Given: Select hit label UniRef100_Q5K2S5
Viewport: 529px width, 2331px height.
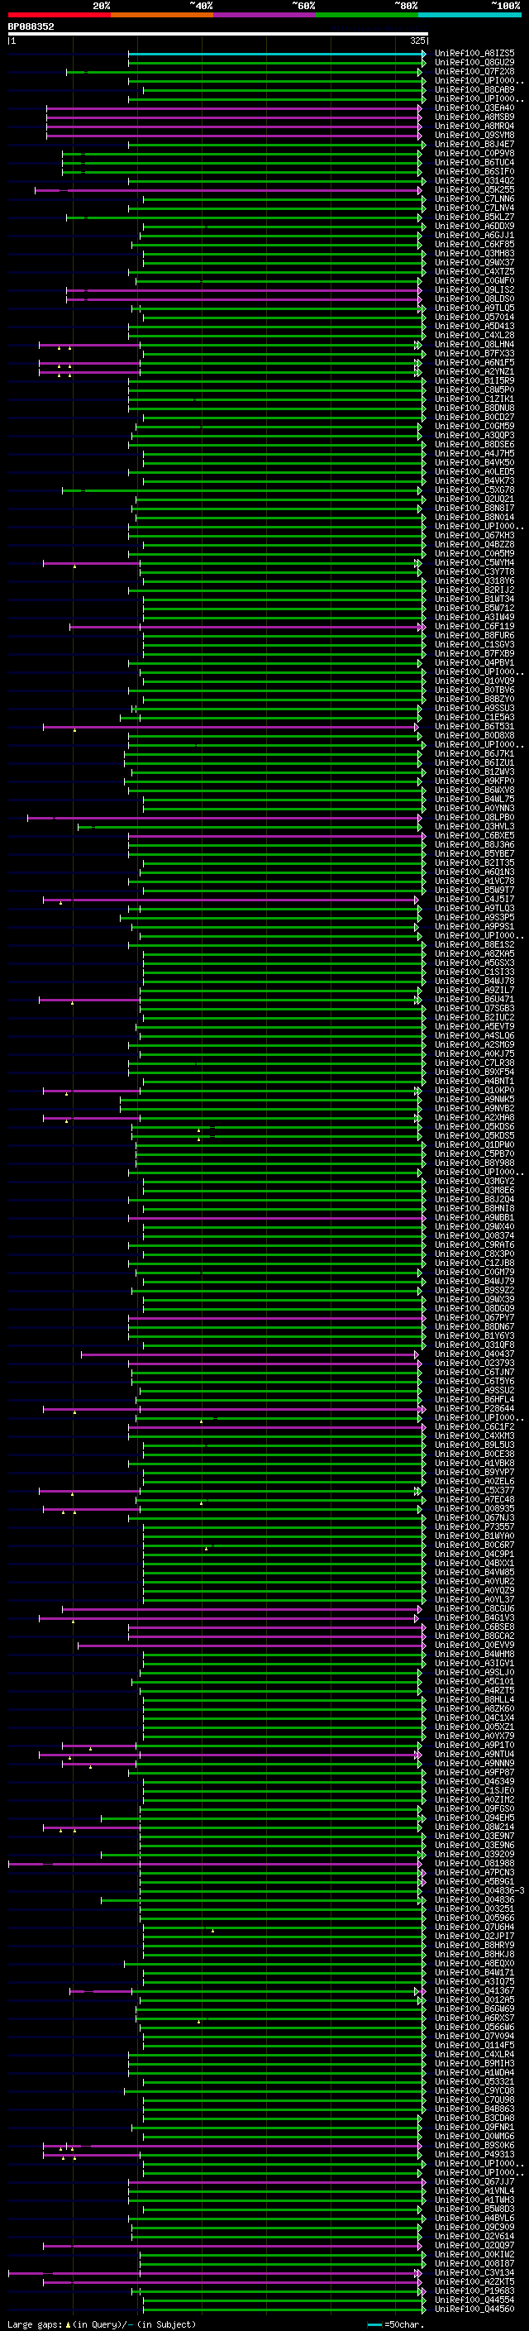Looking at the screenshot, I should 474,190.
